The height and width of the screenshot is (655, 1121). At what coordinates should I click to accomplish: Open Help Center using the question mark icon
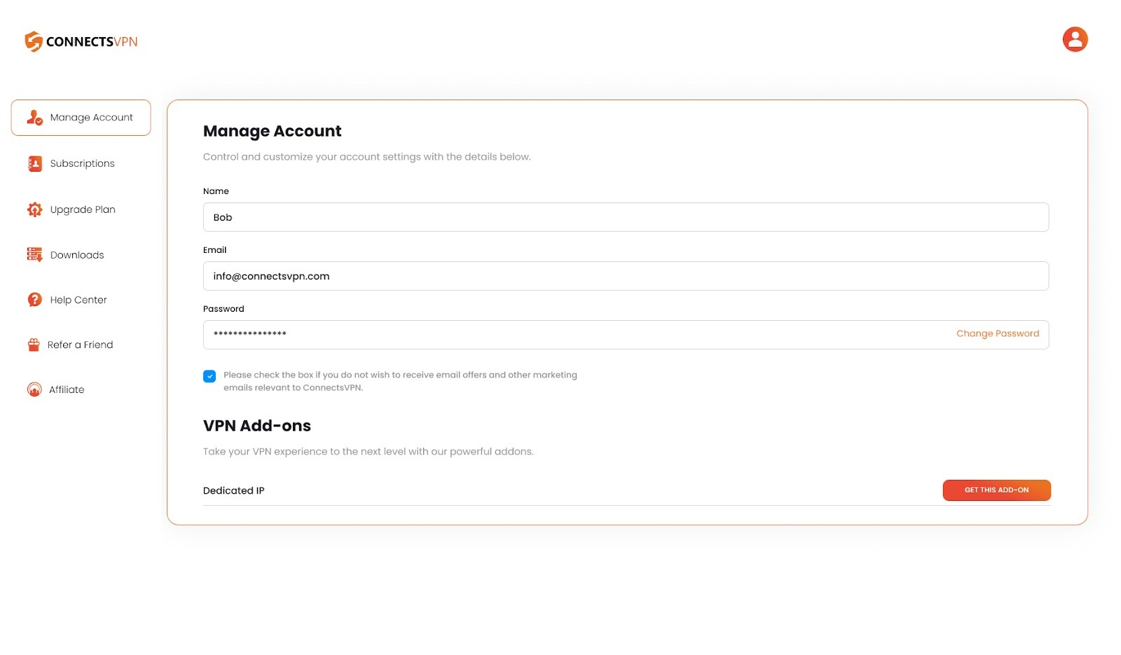33,299
